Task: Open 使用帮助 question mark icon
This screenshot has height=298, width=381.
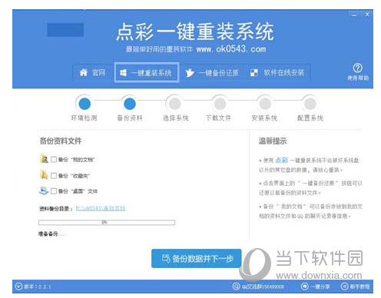Action: pos(358,68)
